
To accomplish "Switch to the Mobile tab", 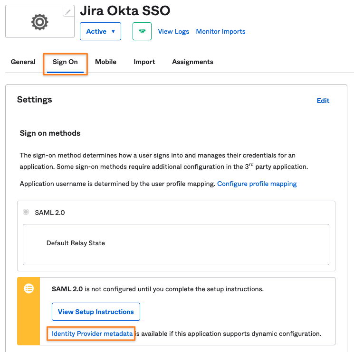I will [105, 62].
